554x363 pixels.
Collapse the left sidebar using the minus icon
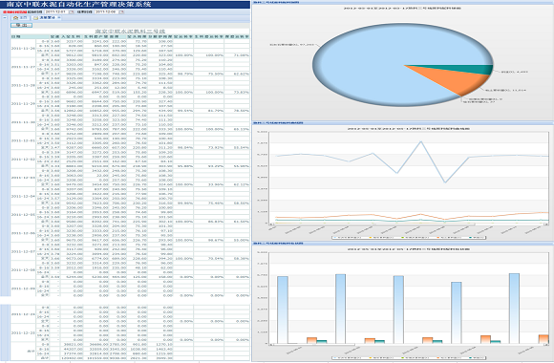(5, 18)
